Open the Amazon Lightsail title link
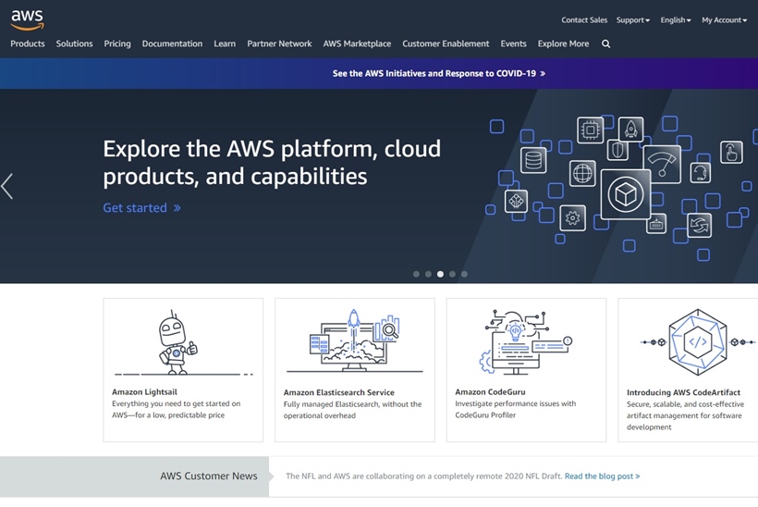 click(x=144, y=392)
